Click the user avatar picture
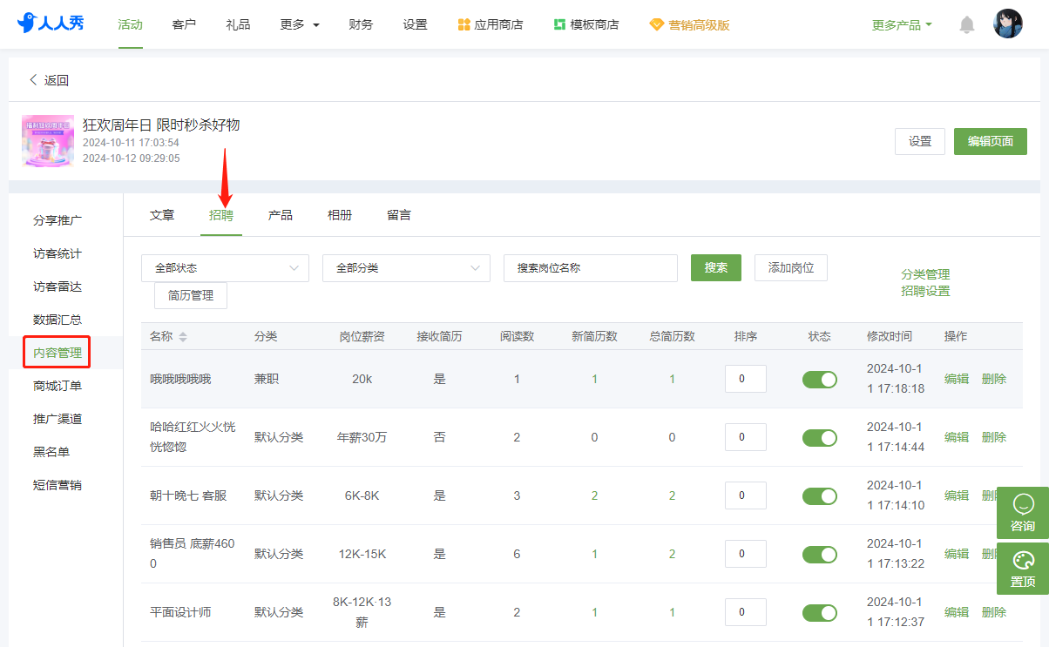1049x647 pixels. tap(1008, 24)
